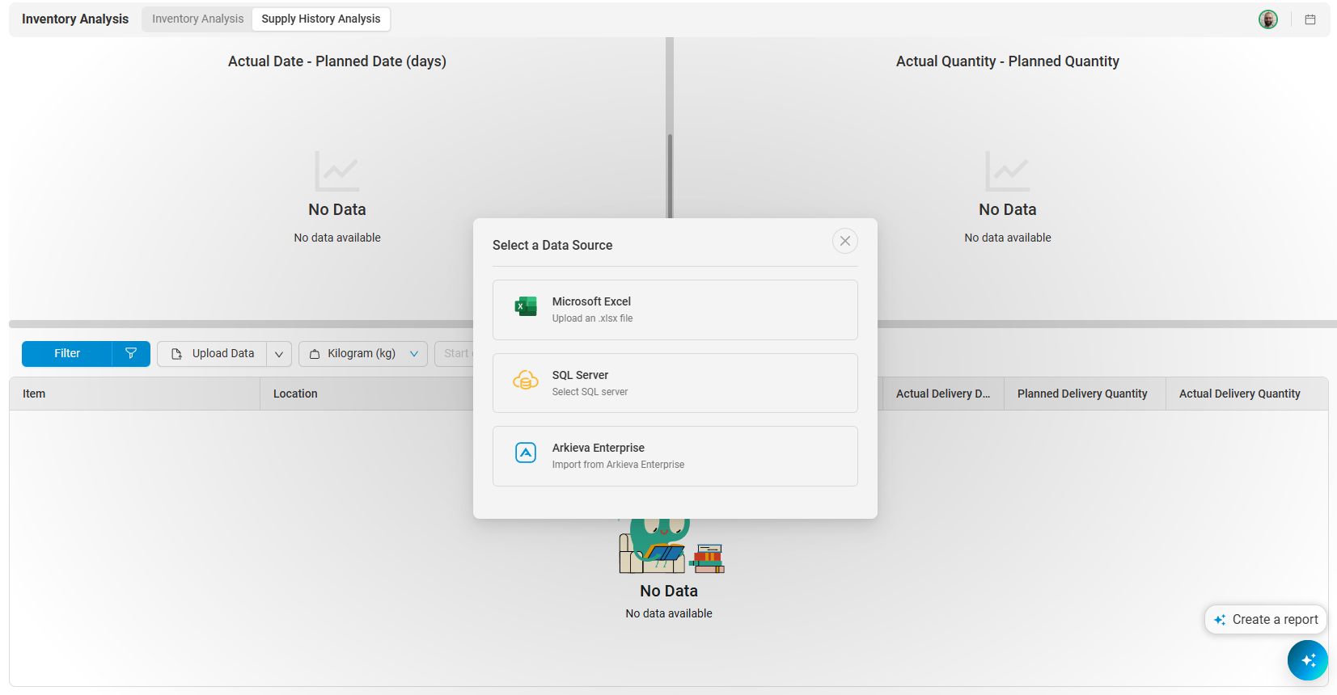The height and width of the screenshot is (695, 1337).
Task: Click the funnel filter icon
Action: [x=131, y=353]
